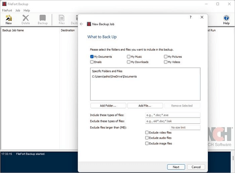Screen dimensions: 235x173
Task: Click the Include these types of files field
Action: (173, 115)
